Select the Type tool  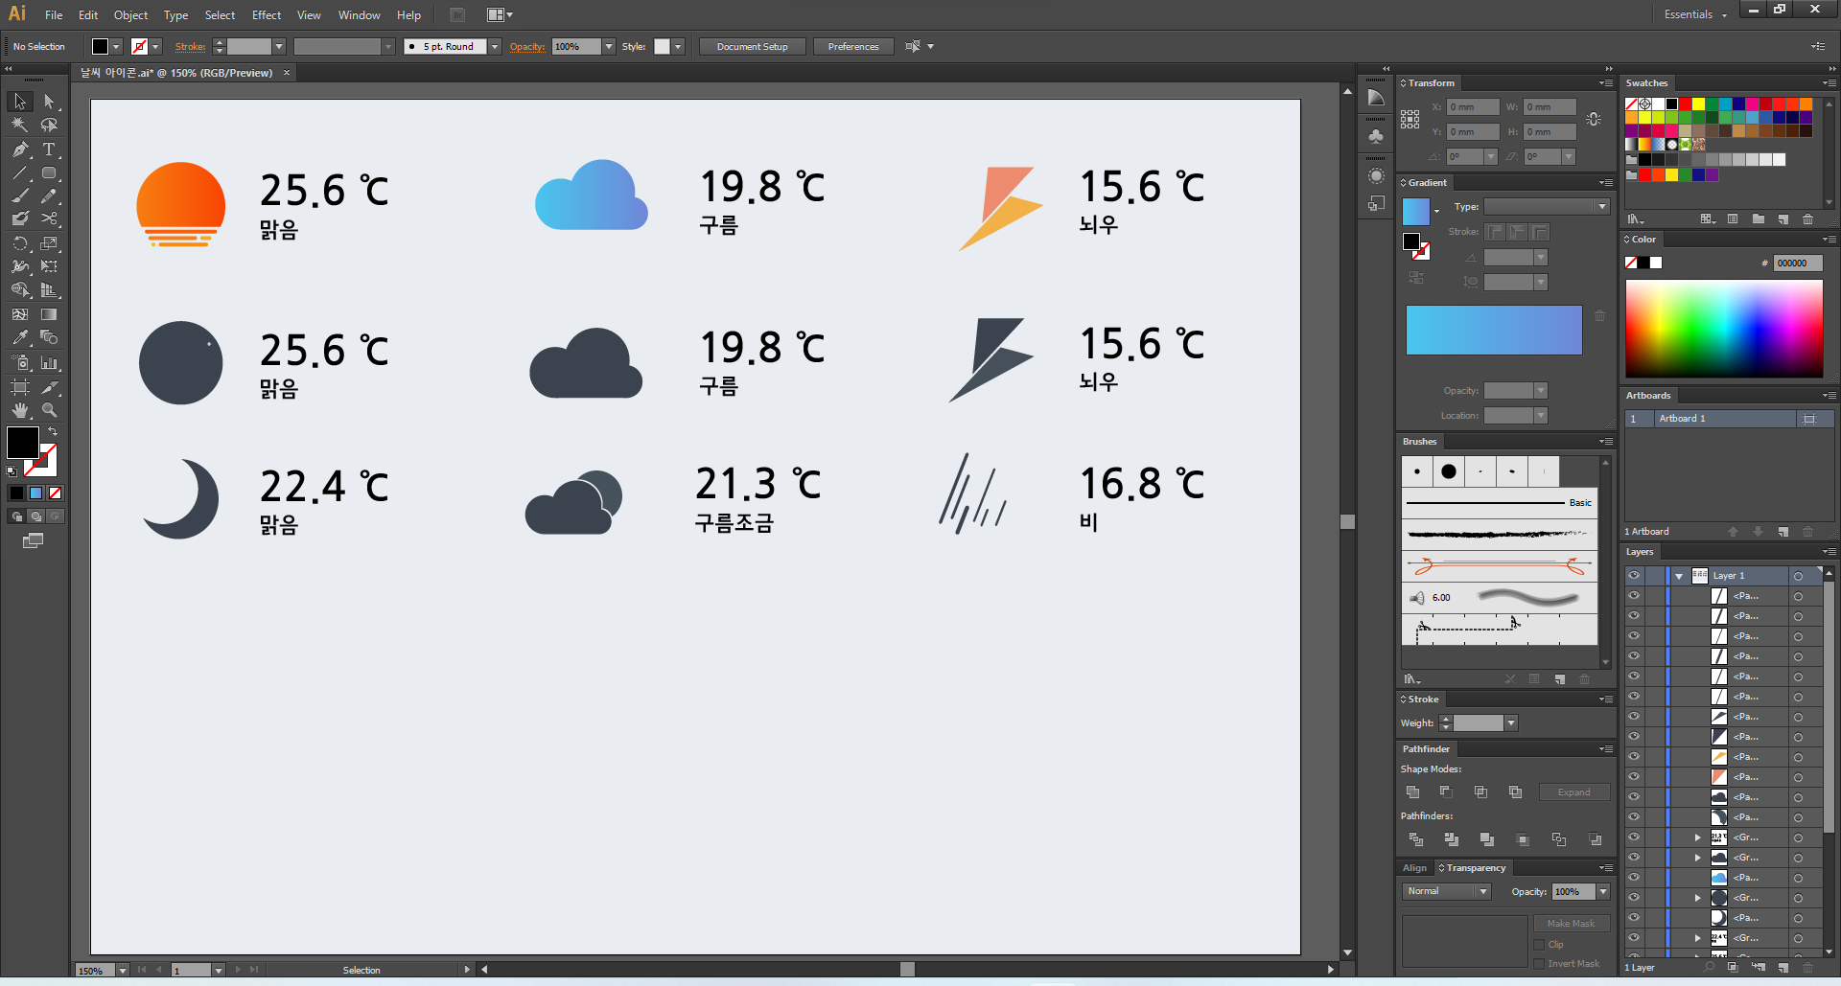tap(49, 149)
